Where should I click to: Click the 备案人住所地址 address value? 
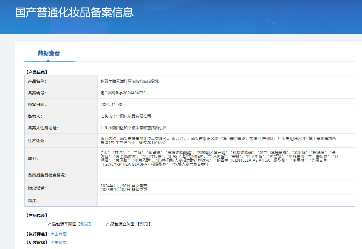click(x=133, y=128)
